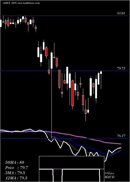Click the <<Live MACD label

click(109, 175)
